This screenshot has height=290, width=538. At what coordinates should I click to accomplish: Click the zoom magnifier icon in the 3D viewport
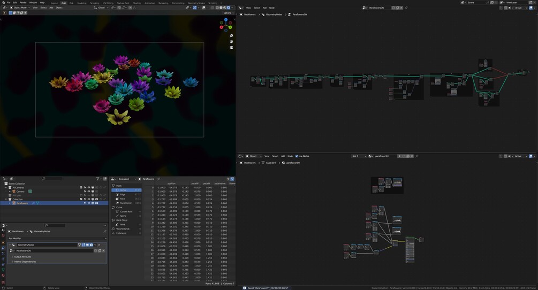click(231, 36)
